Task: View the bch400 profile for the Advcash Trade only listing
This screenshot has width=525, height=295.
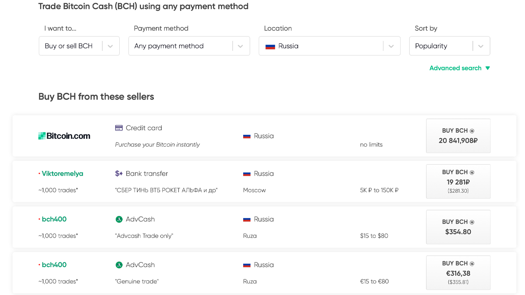Action: pyautogui.click(x=54, y=219)
